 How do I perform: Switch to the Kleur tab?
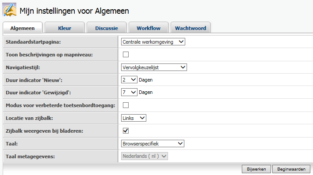click(x=65, y=28)
